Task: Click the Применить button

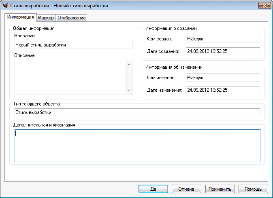Action: [x=220, y=189]
